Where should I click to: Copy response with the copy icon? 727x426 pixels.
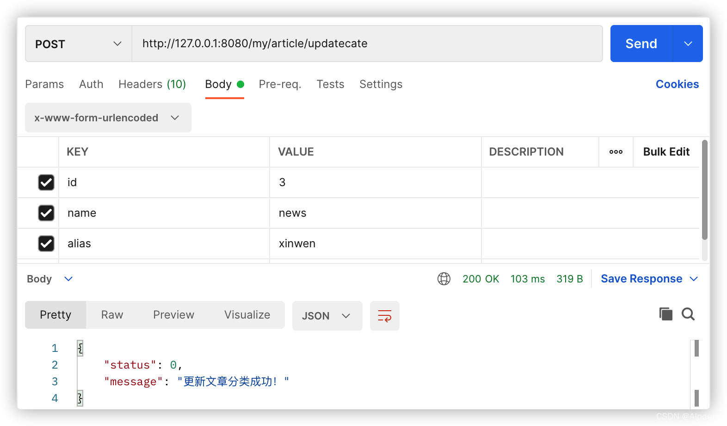(666, 314)
